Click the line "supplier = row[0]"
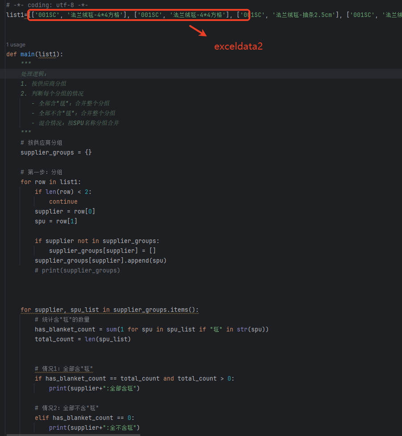Screen dimensions: 402x436 click(x=65, y=211)
